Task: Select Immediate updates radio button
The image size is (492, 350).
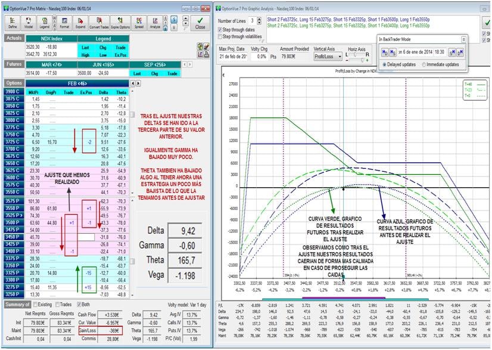Action: (x=424, y=64)
